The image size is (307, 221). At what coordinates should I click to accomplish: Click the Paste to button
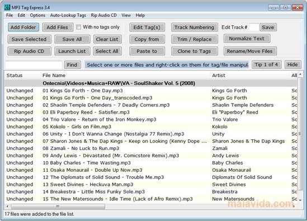tap(147, 51)
